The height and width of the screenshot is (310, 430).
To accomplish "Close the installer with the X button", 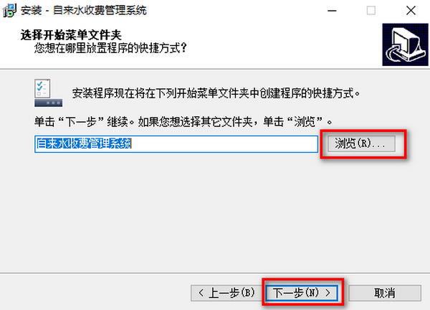I will coord(411,11).
